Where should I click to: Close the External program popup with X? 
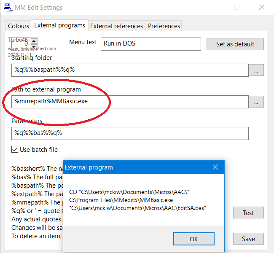click(x=215, y=167)
